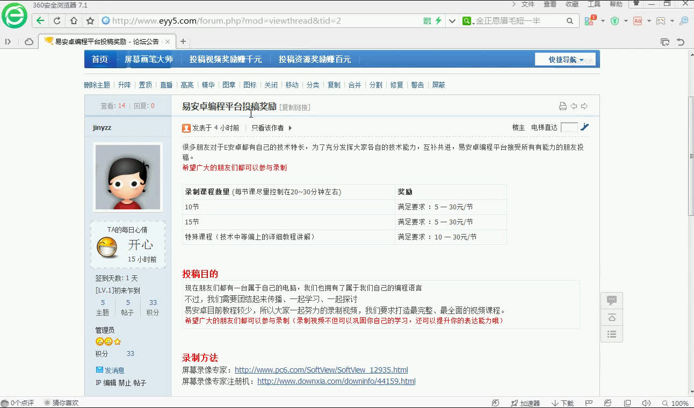694x408 pixels.
Task: Open the 查看 menu
Action: [550, 4]
